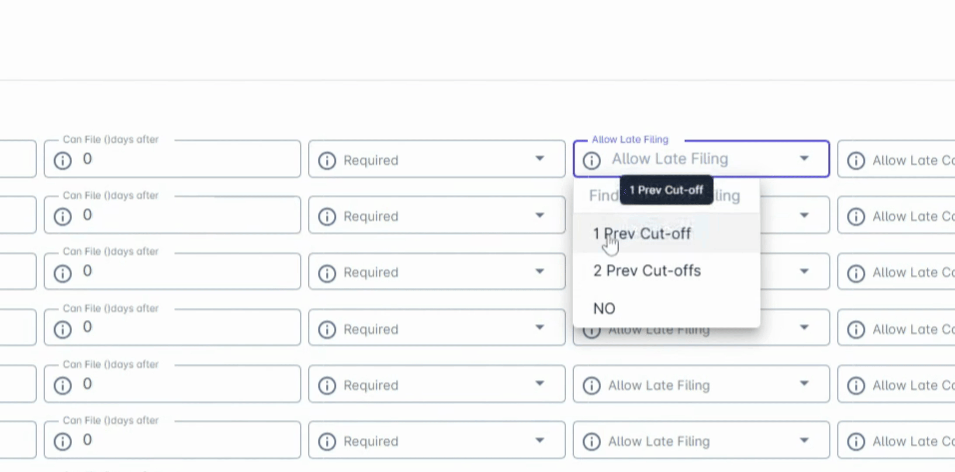The width and height of the screenshot is (955, 472).
Task: Click info icon in the focused Allow Late Filing field
Action: click(x=592, y=160)
